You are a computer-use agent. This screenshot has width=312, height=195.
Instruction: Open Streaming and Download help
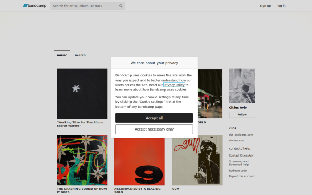tap(239, 163)
